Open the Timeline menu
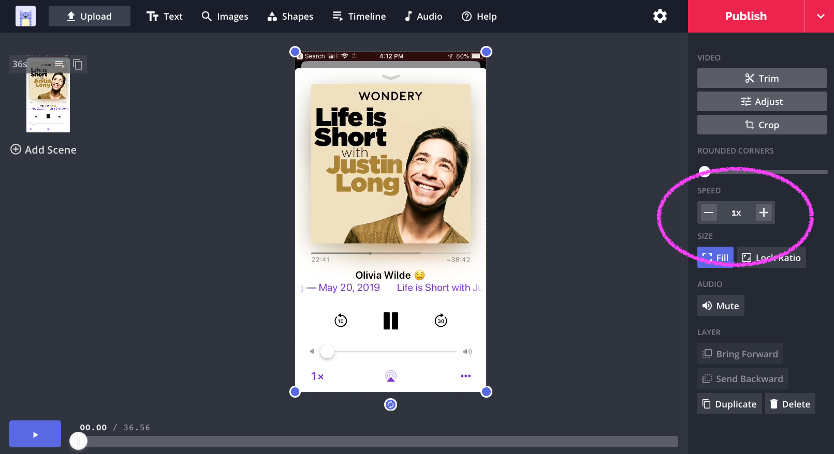The width and height of the screenshot is (834, 454). point(359,16)
